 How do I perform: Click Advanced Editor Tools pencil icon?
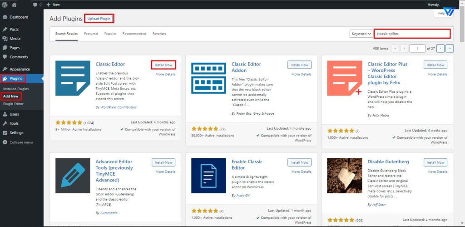coord(73,176)
